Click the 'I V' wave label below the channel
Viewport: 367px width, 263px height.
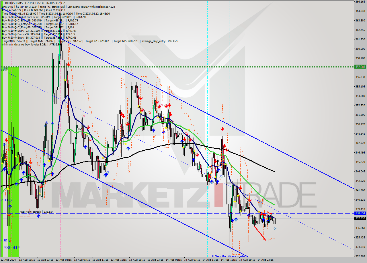point(99,188)
